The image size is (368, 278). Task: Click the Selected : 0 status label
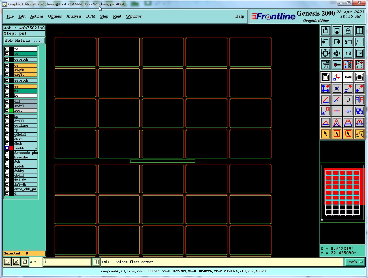[x=24, y=253]
